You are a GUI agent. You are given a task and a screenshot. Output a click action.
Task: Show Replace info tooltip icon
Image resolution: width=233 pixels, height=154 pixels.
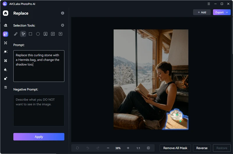pos(62,13)
